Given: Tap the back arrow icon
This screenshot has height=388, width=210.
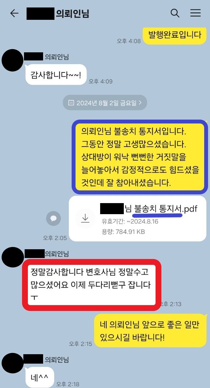Looking at the screenshot, I should coord(14,13).
